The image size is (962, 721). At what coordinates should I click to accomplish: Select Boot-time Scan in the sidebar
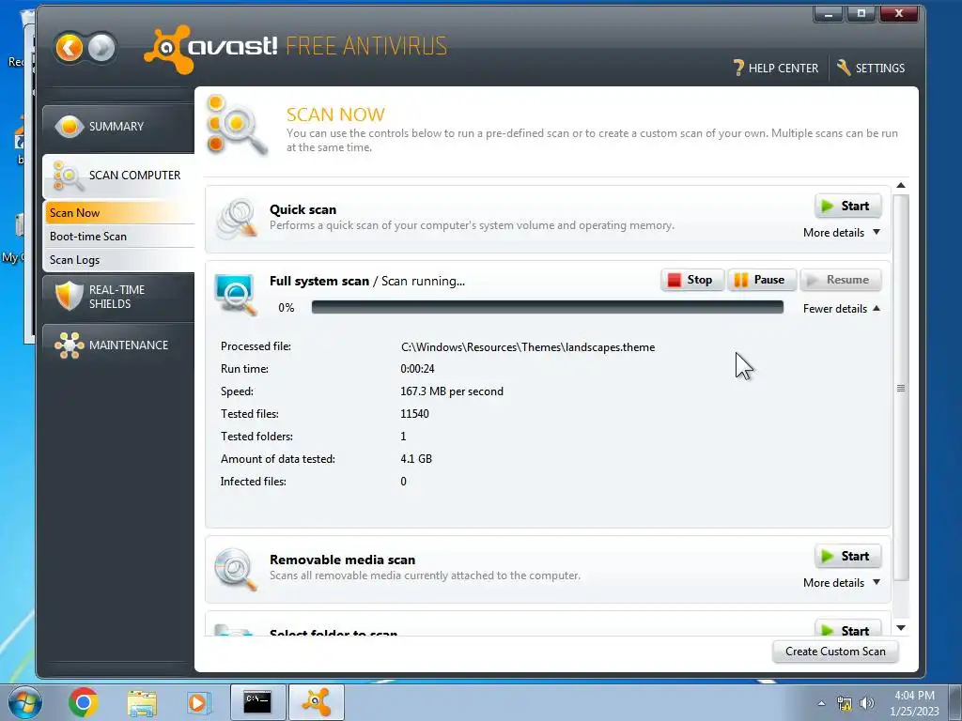pyautogui.click(x=119, y=236)
